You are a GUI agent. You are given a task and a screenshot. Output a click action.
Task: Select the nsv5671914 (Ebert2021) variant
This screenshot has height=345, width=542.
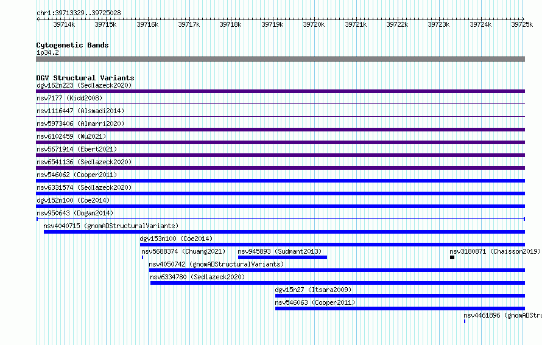coord(77,149)
